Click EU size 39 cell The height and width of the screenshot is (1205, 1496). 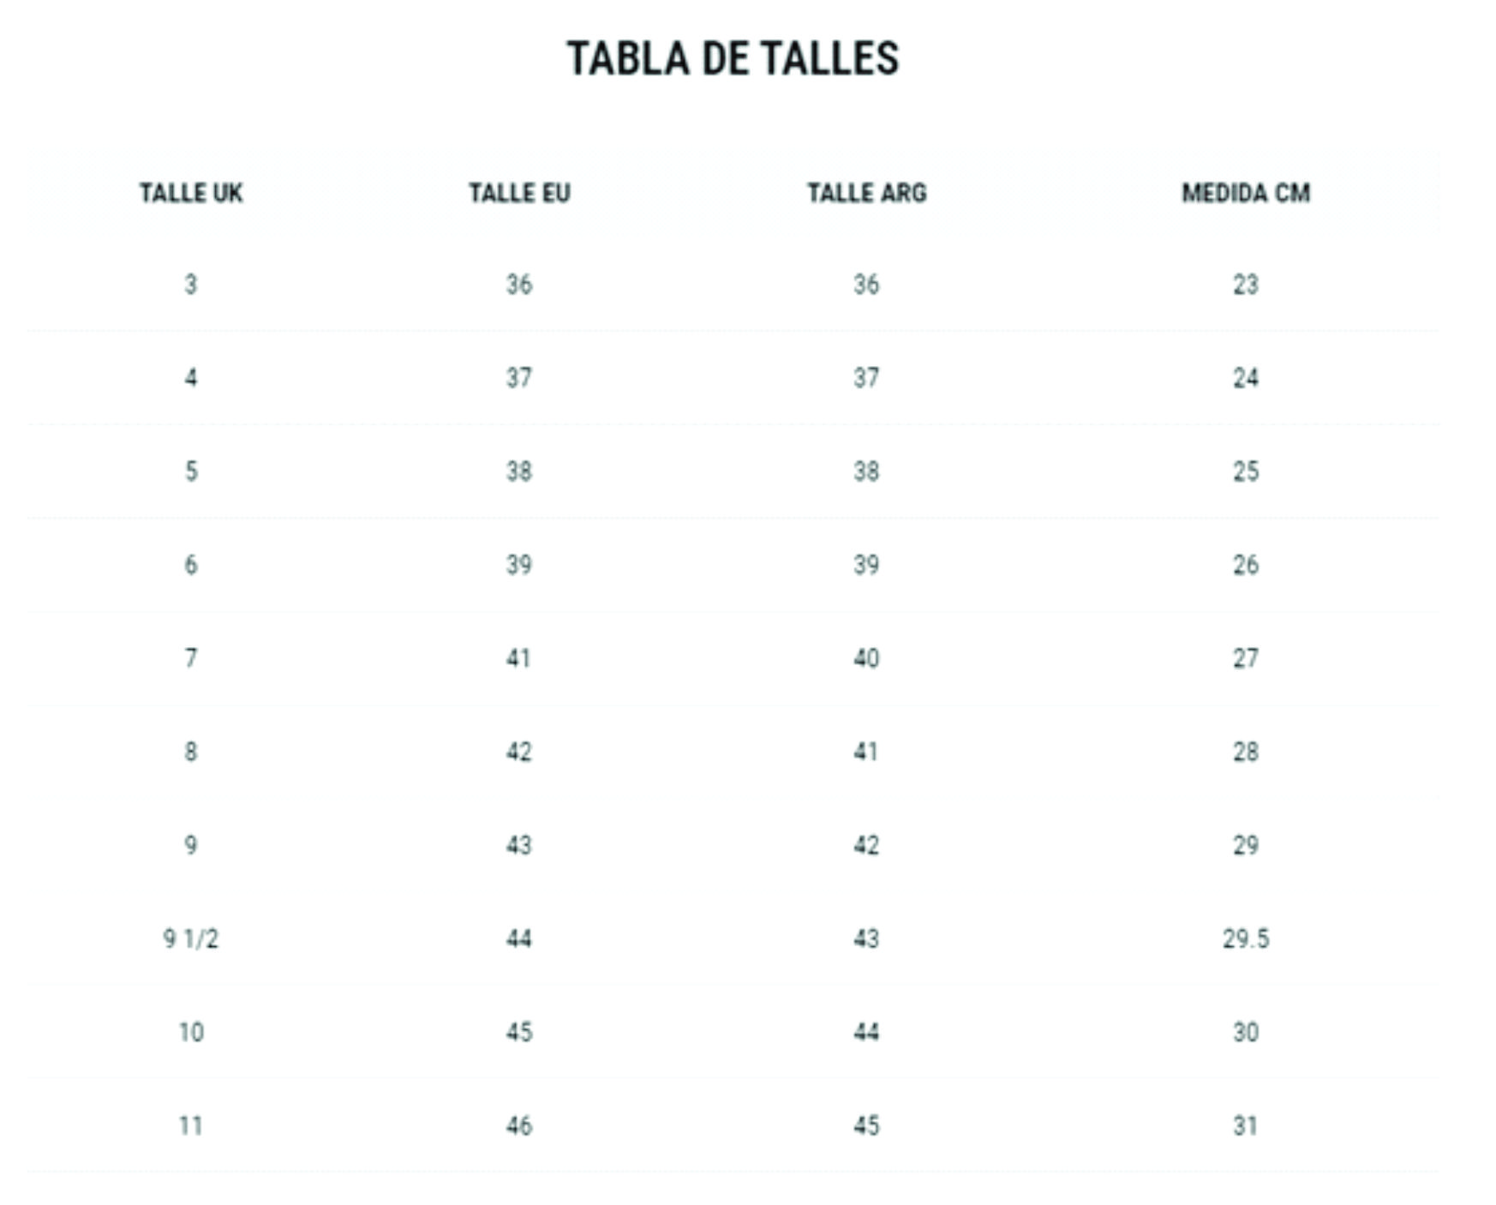(x=519, y=566)
